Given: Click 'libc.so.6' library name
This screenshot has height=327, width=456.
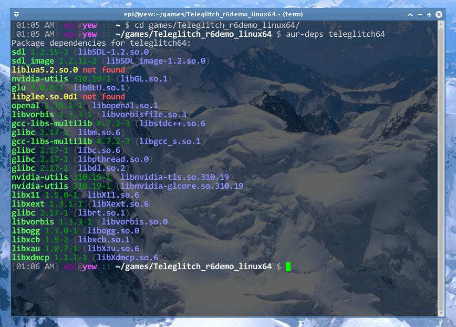Looking at the screenshot, I should pos(99,150).
